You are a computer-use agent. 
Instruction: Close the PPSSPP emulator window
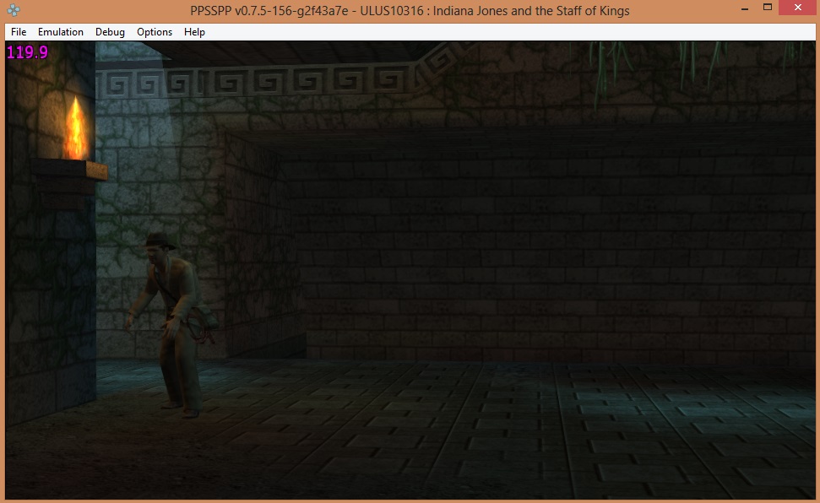click(799, 8)
